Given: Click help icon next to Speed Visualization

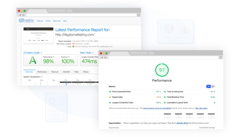Looking at the screenshot, I should (x=42, y=77).
